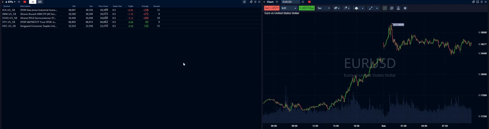Click SPDR Dow Jones Industrial description
Viewport: 489px width, 129px height.
click(x=38, y=10)
